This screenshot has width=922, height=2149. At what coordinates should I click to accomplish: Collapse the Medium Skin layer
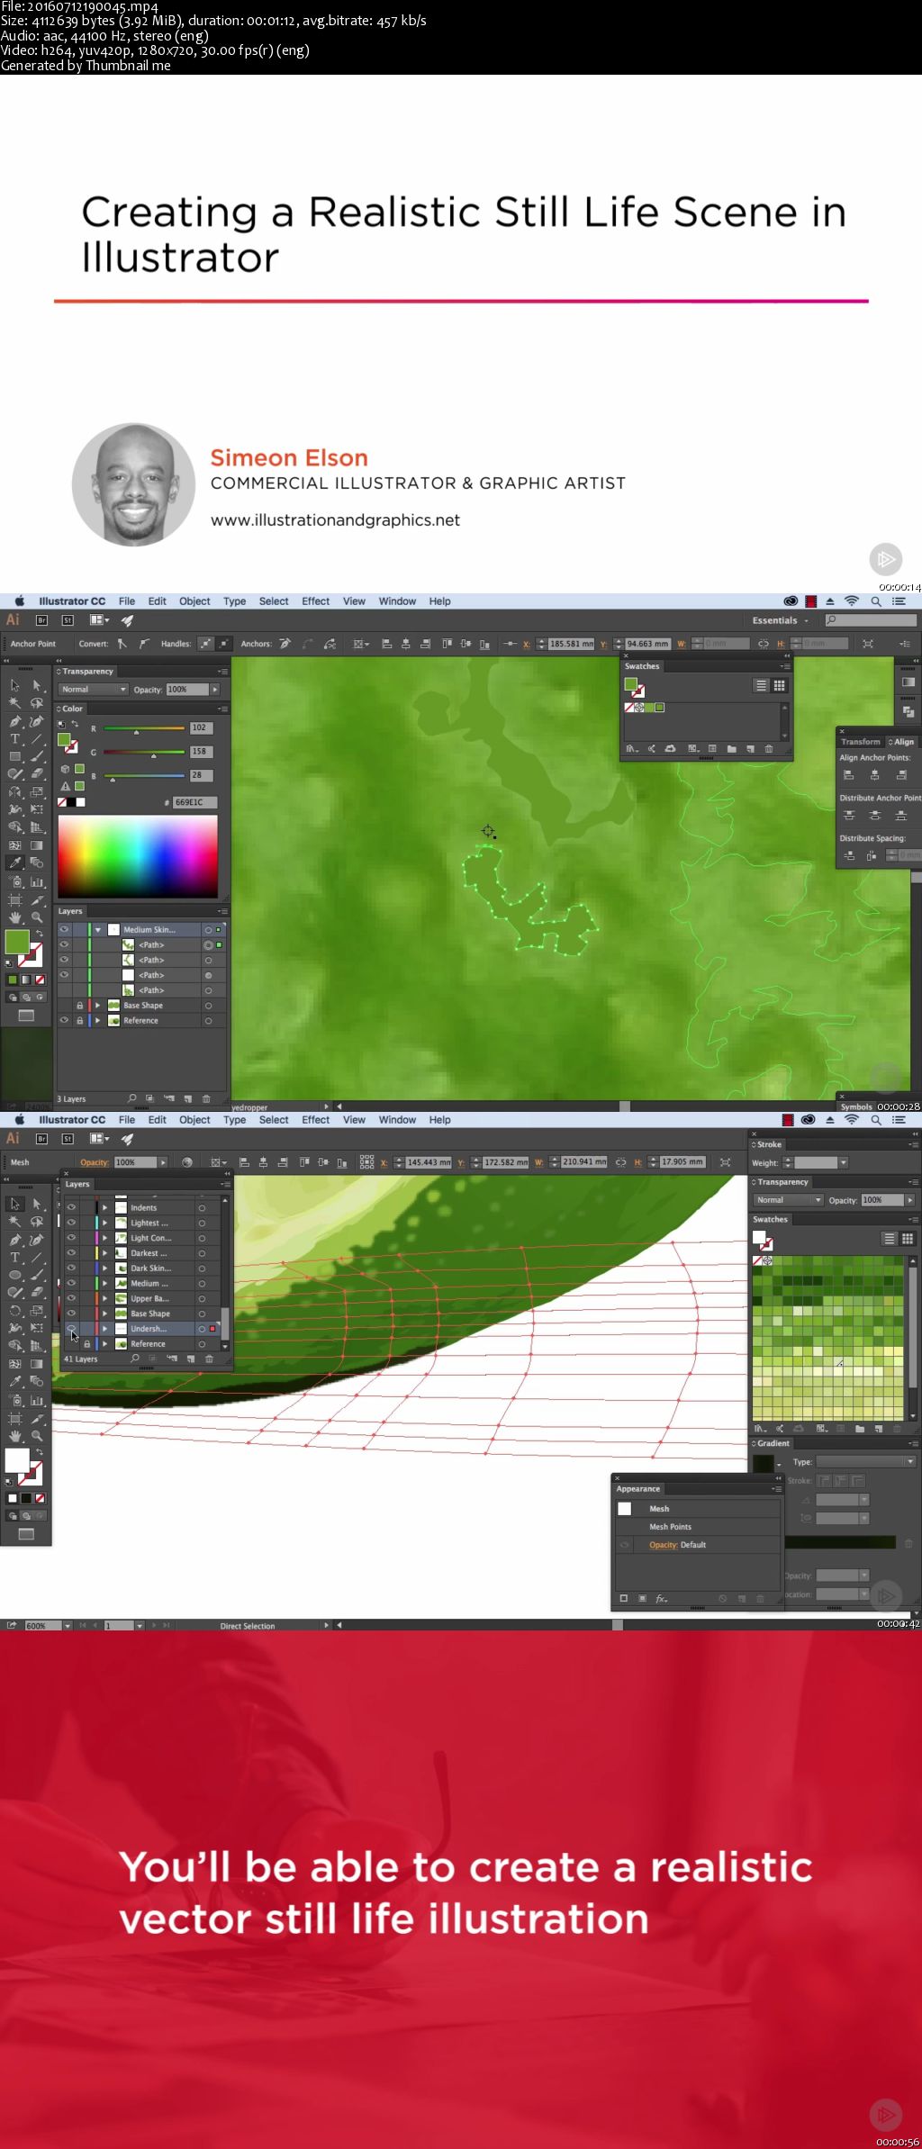pyautogui.click(x=98, y=930)
